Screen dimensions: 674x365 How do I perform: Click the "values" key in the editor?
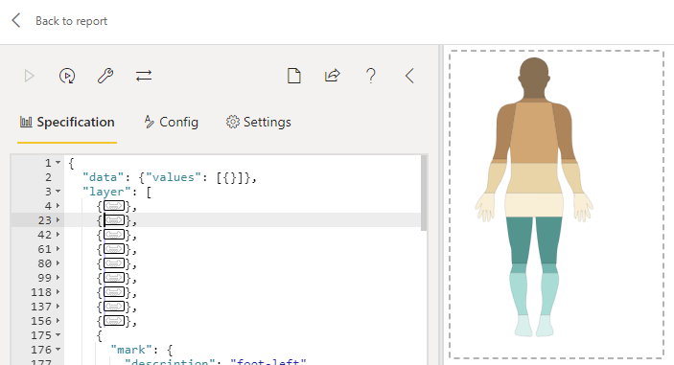174,177
